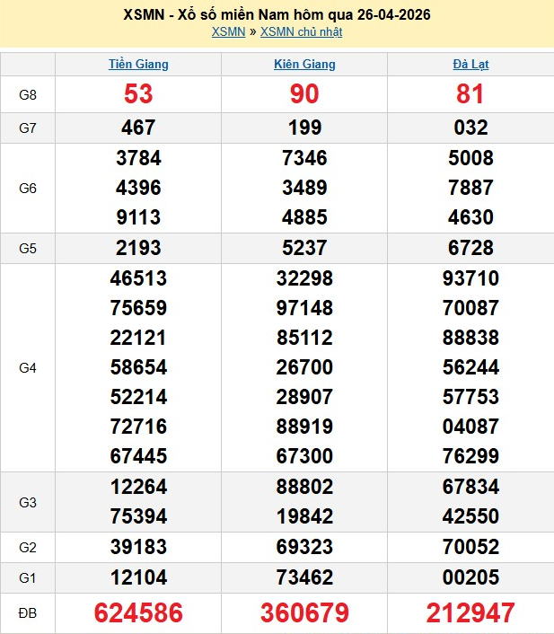Select the G1 result 73462
The image size is (554, 634).
[304, 577]
